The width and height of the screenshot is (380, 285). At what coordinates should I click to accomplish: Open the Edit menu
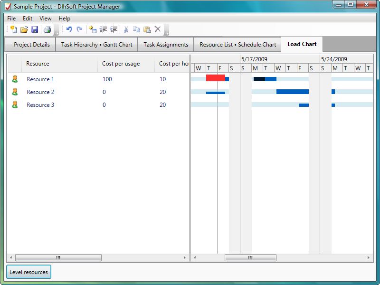(28, 19)
